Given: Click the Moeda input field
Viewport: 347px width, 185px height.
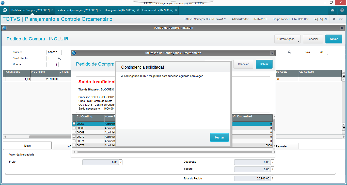Looking at the screenshot, I should point(53,65).
